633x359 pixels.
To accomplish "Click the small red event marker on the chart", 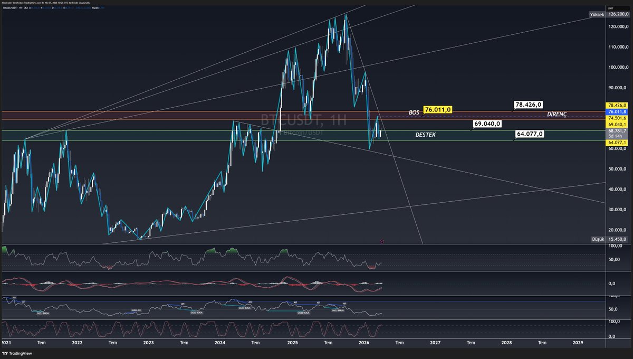I will coord(382,241).
